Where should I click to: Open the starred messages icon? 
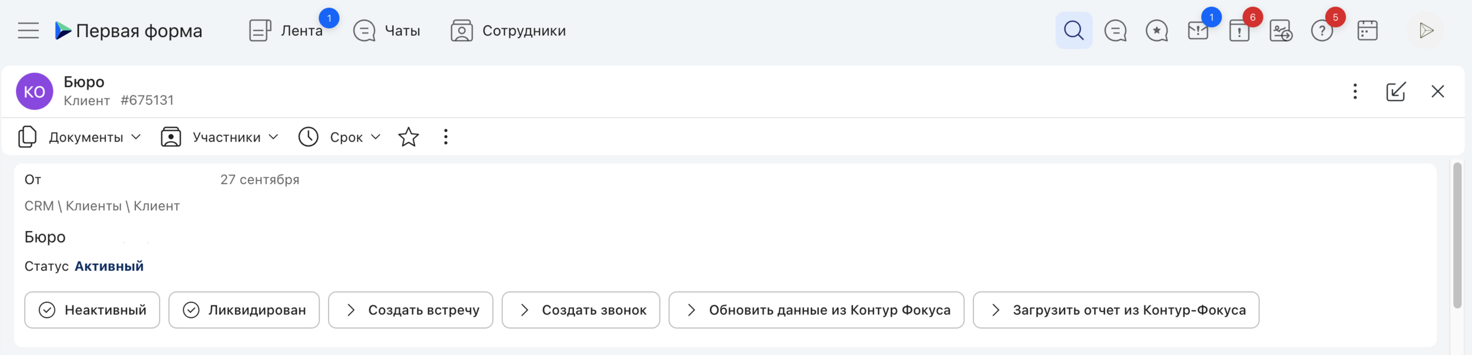point(1156,31)
